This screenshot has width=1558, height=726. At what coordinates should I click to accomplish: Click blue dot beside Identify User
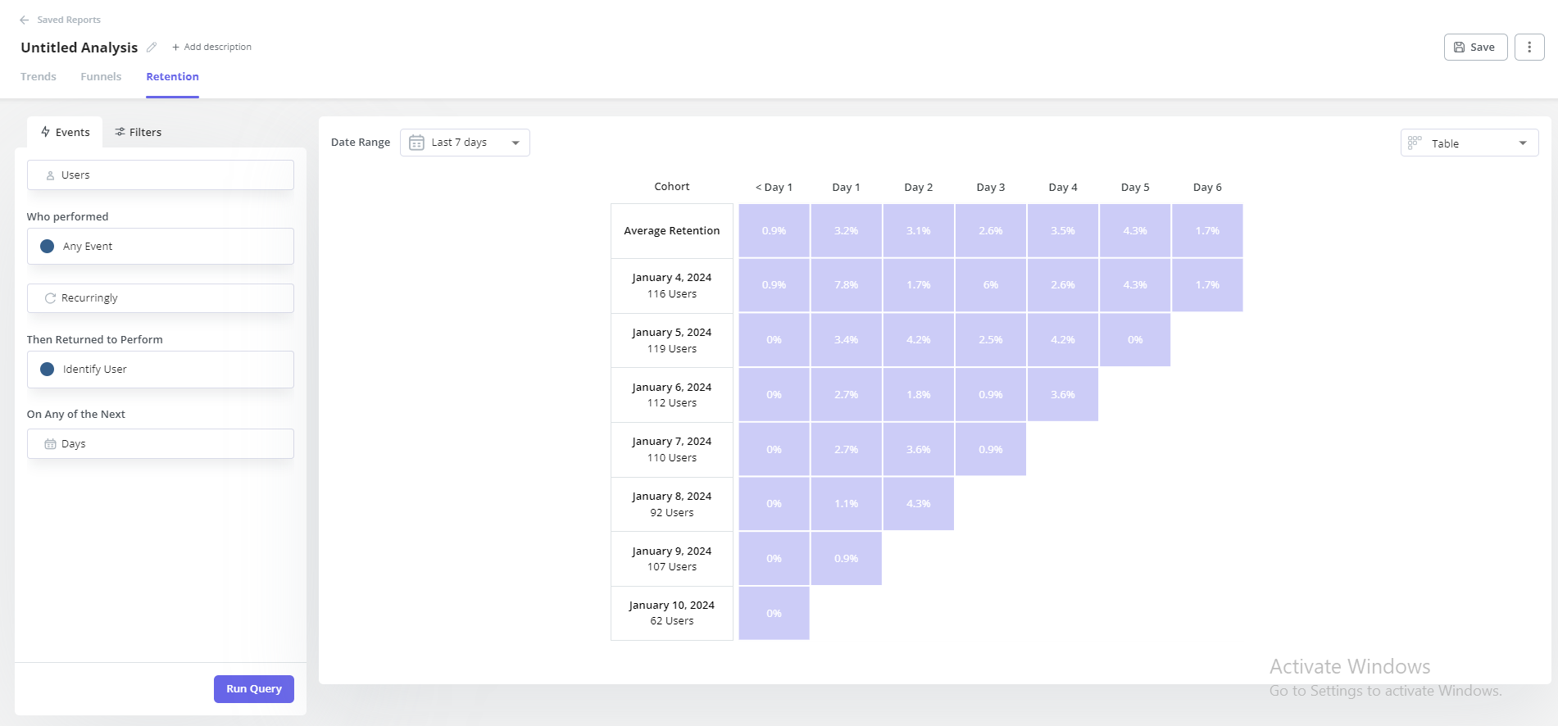[x=48, y=370]
